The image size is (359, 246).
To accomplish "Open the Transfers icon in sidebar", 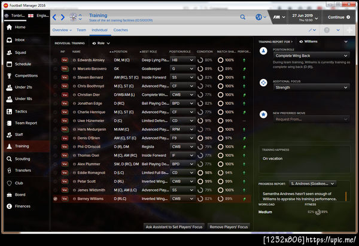I will 9,171.
